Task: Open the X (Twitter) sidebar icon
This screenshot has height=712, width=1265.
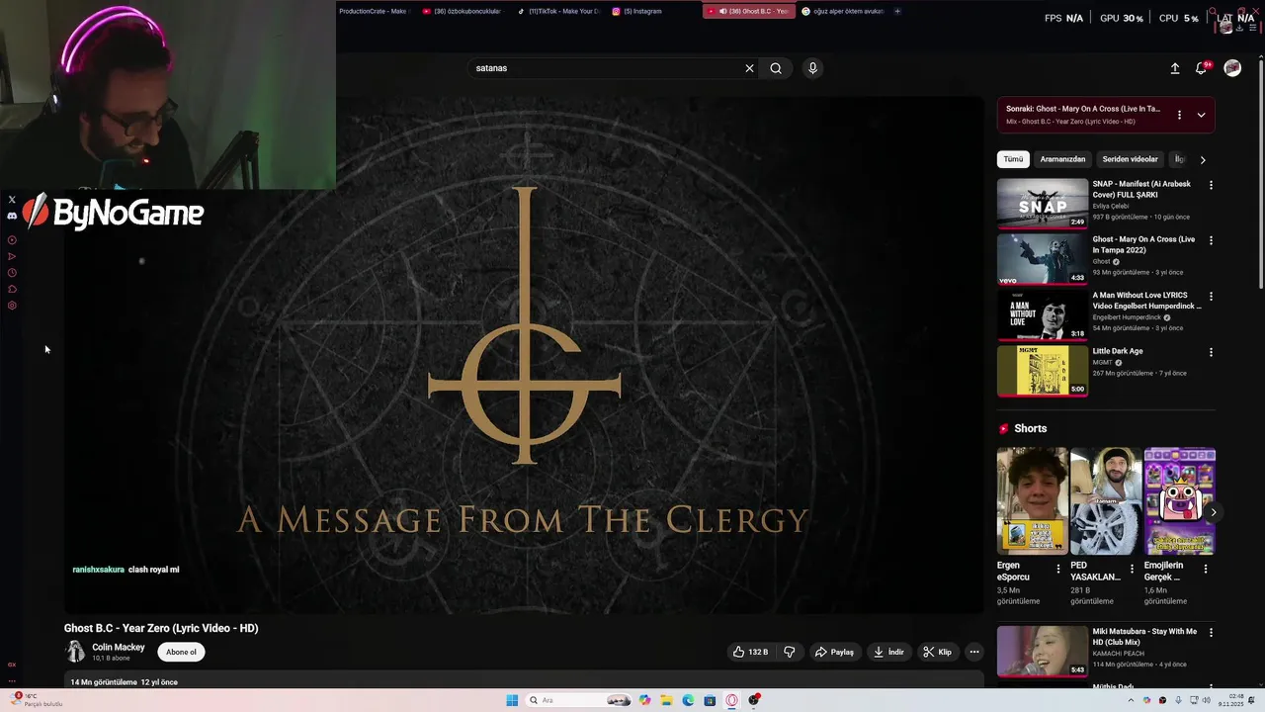Action: (12, 200)
